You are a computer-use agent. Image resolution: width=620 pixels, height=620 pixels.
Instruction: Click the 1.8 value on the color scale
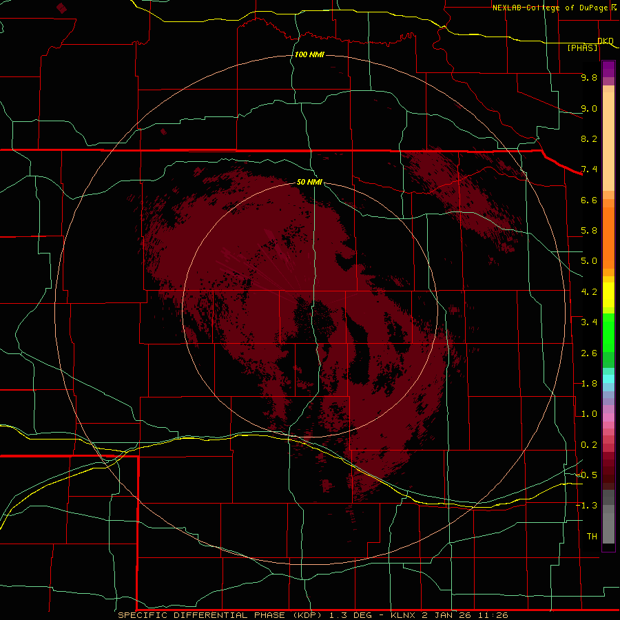[589, 384]
